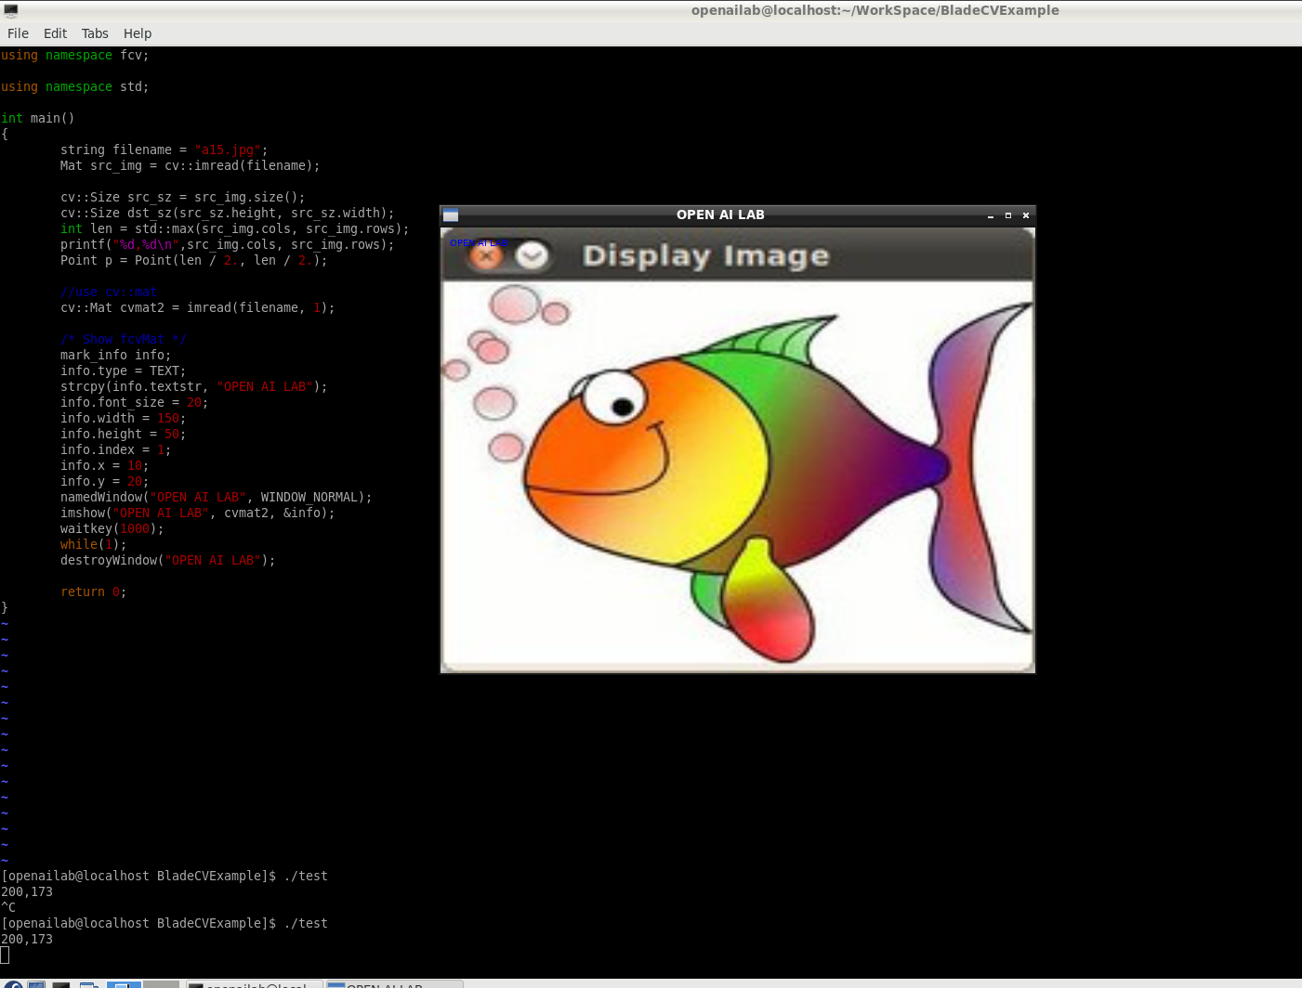Click the terminal title 'openailab@localhost'
Screen dimensions: 1302x988
(875, 10)
